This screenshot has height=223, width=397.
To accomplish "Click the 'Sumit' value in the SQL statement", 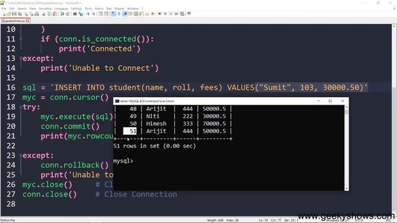I will [275, 87].
